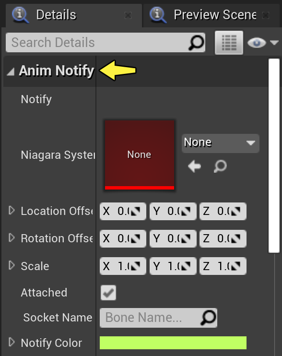
Task: Use selected asset arrow for Niagara System
Action: click(194, 166)
